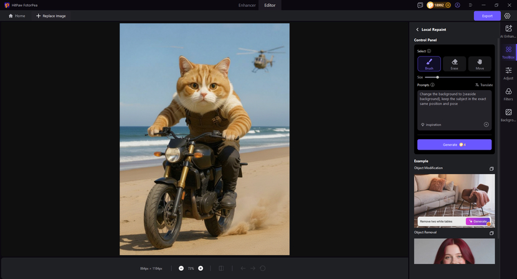The height and width of the screenshot is (279, 517).
Task: Click the inspiration link in prompt box
Action: [431, 125]
